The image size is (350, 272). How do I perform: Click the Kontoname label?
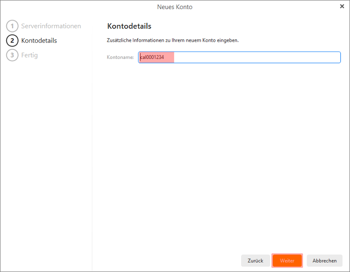tap(120, 57)
